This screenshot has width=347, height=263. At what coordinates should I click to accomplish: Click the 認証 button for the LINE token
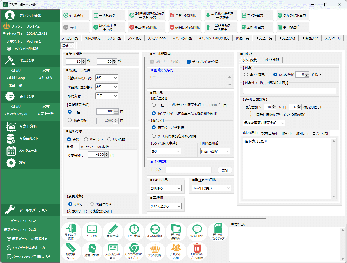click(x=225, y=170)
